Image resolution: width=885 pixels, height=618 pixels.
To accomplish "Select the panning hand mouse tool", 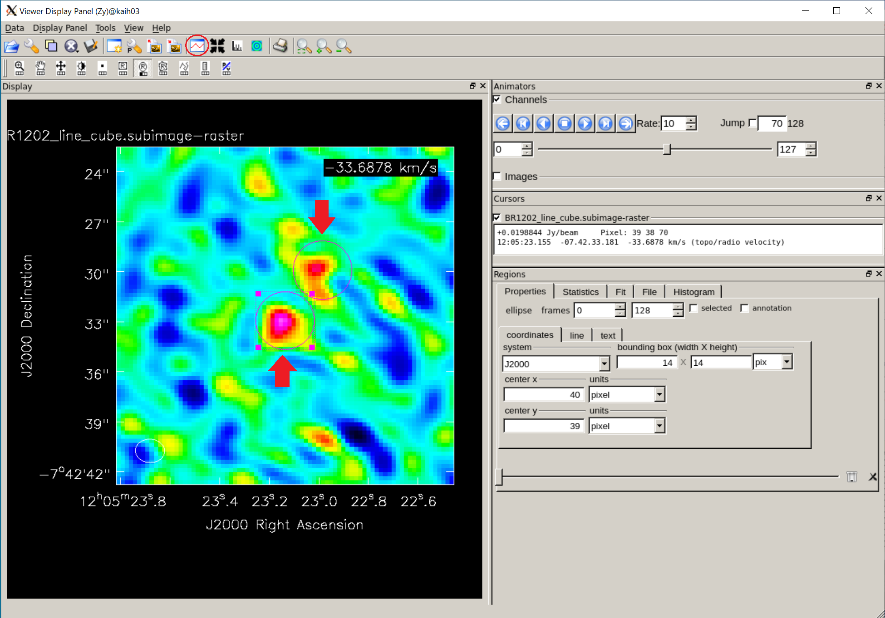I will point(40,69).
